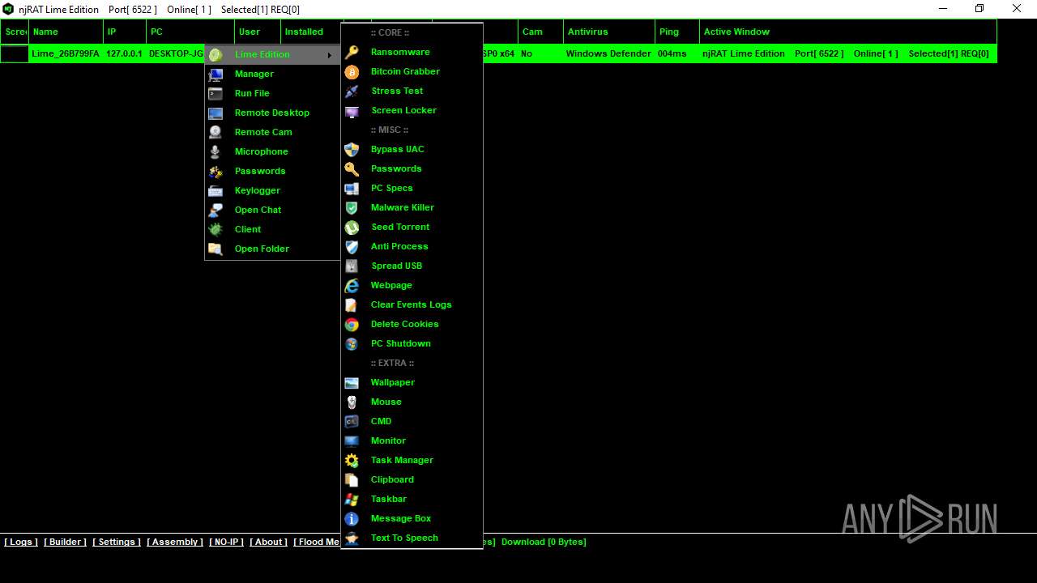
Task: Click the Cam column header
Action: (540, 32)
